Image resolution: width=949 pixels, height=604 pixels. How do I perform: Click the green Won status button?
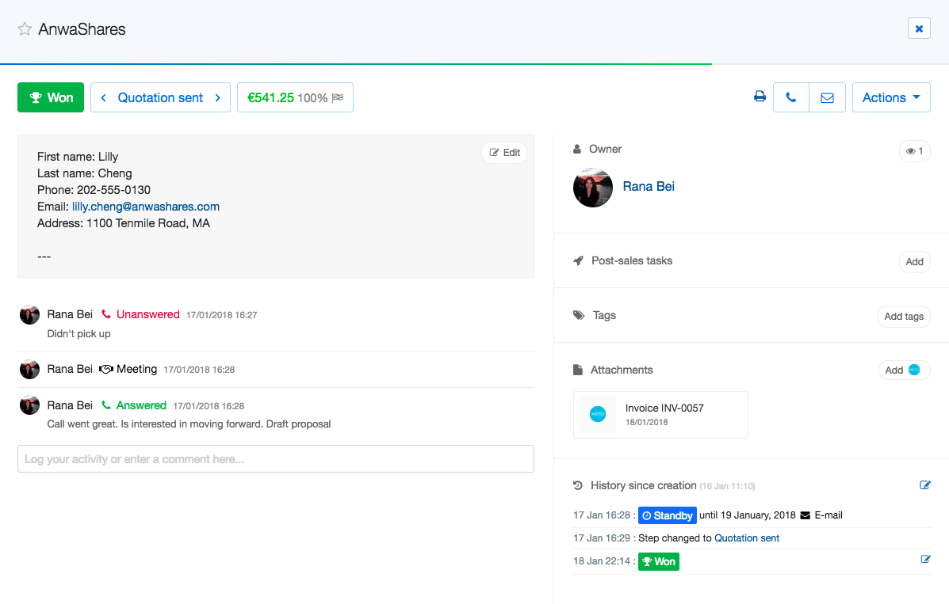(x=51, y=97)
